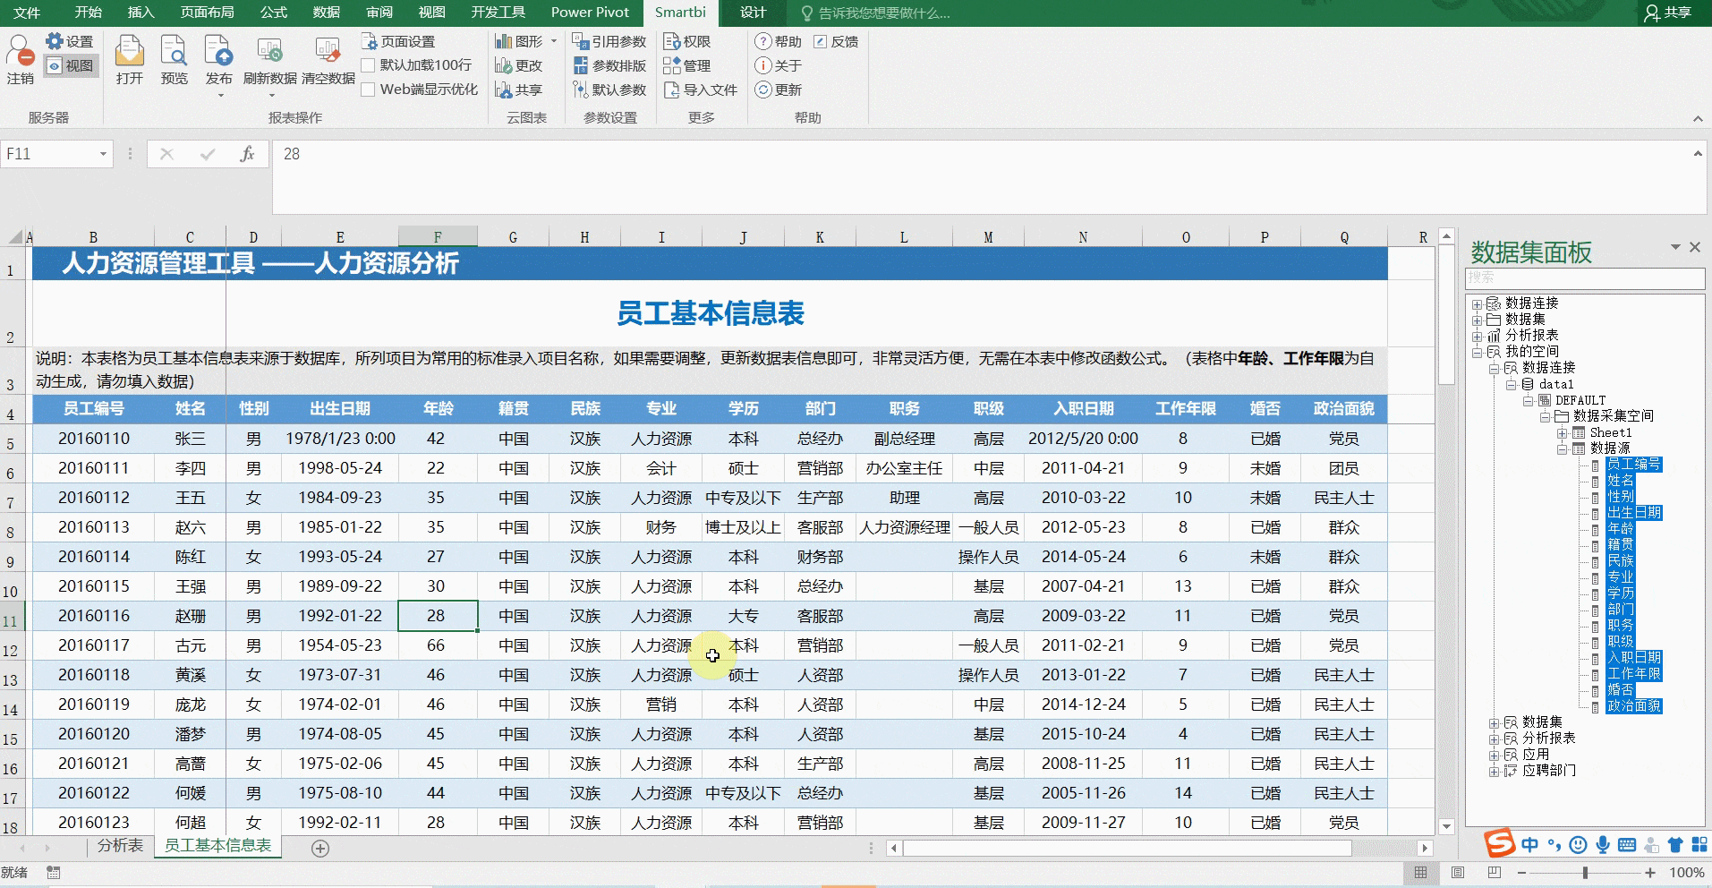Select the 政治面貌 field in tree
This screenshot has height=888, width=1712.
pos(1633,706)
